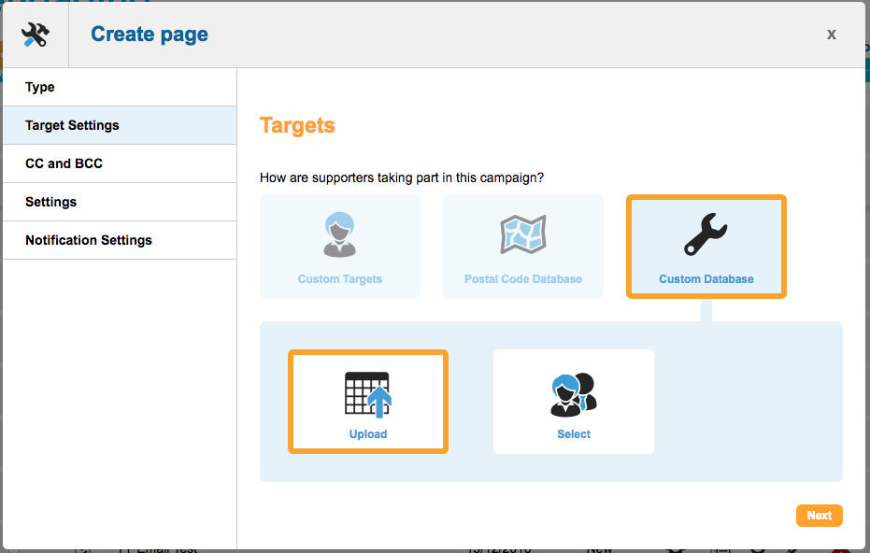
Task: Open the Type section in the sidebar
Action: tap(40, 87)
